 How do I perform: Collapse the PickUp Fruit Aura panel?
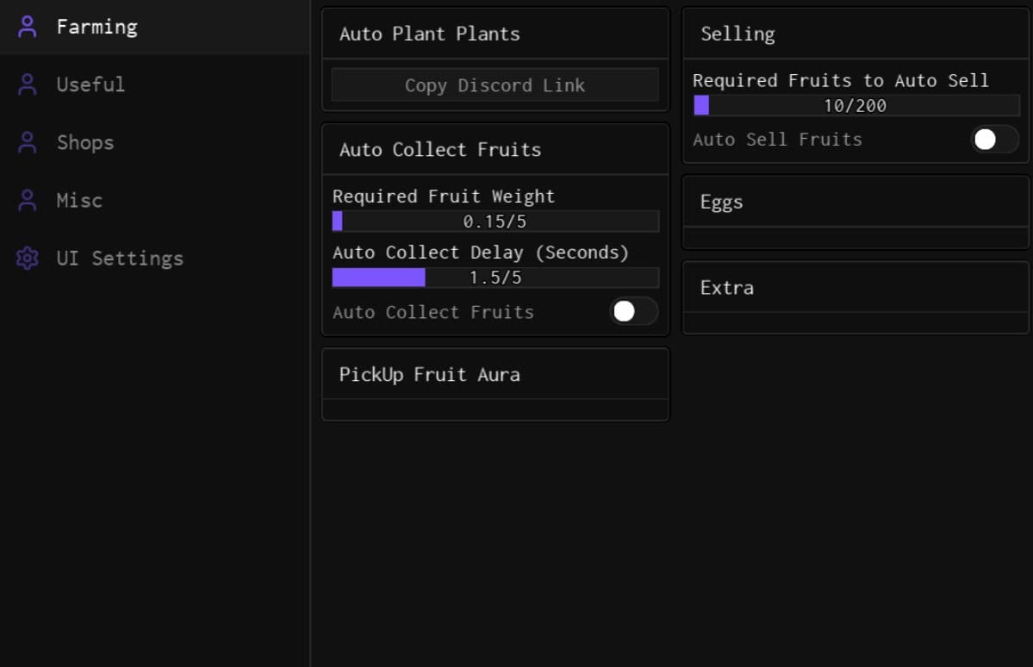(x=495, y=374)
